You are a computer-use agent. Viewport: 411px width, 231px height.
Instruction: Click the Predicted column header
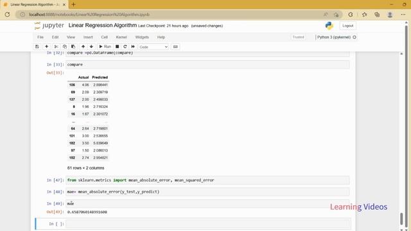(100, 77)
